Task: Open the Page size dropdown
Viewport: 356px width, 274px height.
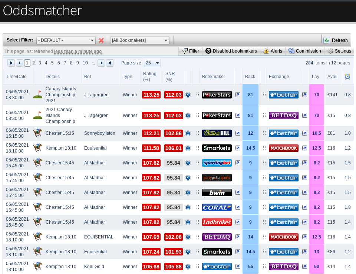Action: point(152,63)
